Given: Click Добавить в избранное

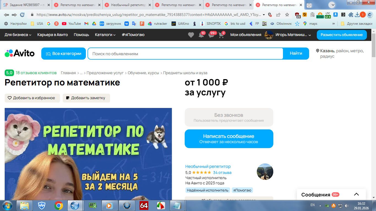Looking at the screenshot, I should coord(32,98).
